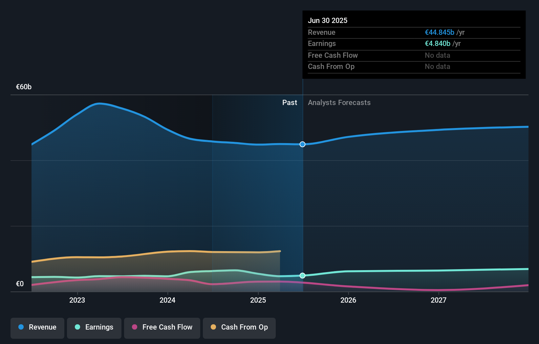
Task: Toggle the Revenue series visibility
Action: pos(37,328)
